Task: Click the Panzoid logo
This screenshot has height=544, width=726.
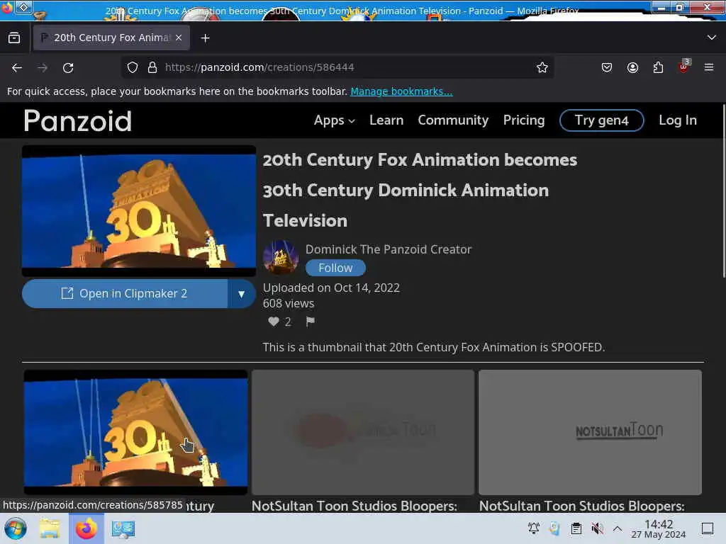Action: pyautogui.click(x=78, y=120)
